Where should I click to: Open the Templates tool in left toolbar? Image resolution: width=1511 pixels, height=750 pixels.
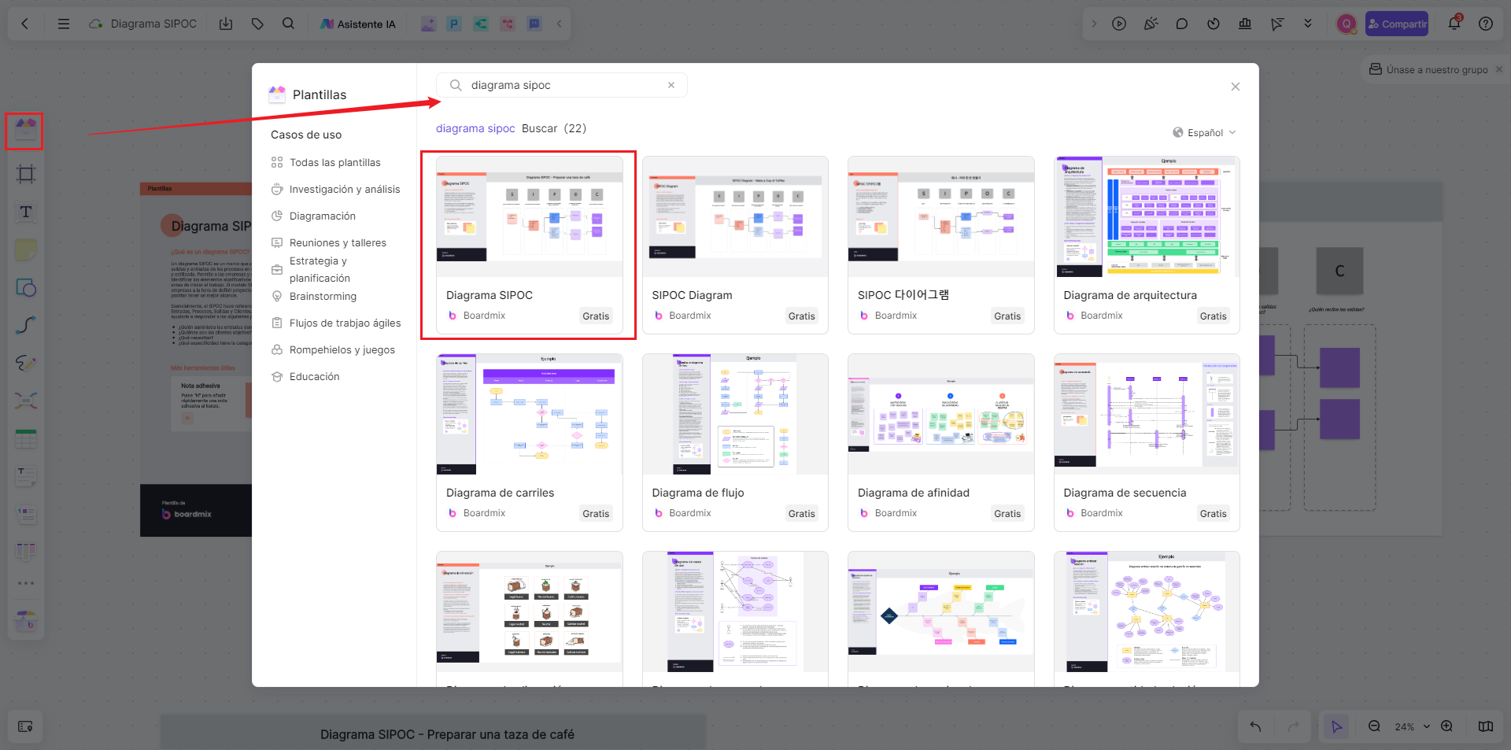pyautogui.click(x=25, y=131)
